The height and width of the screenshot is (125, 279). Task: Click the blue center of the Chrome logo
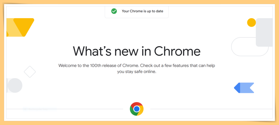[137, 109]
